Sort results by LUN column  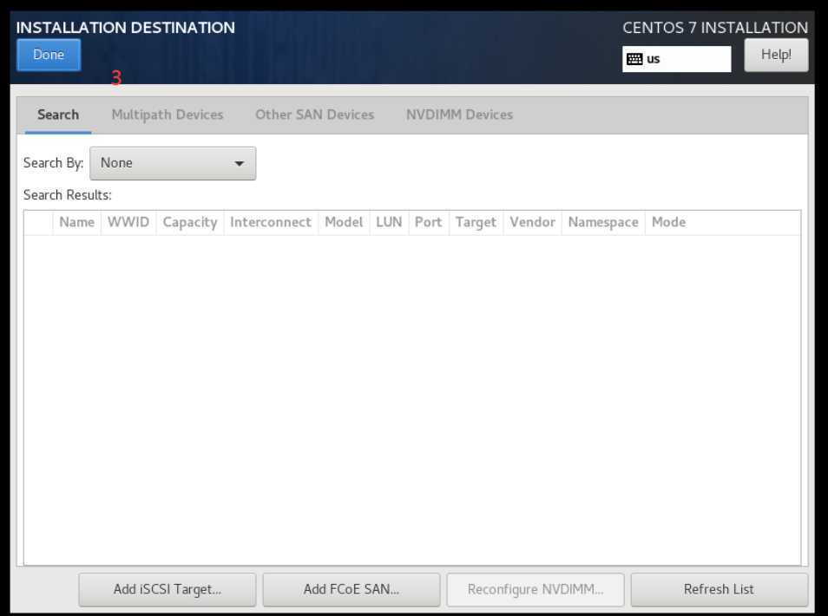(389, 222)
